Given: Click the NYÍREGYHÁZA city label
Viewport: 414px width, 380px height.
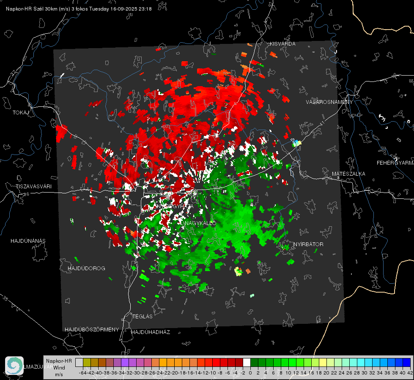Looking at the screenshot, I should tap(174, 206).
